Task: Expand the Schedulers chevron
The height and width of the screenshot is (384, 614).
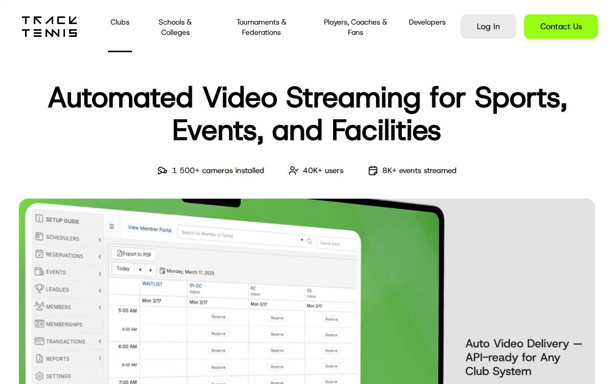Action: click(x=100, y=240)
